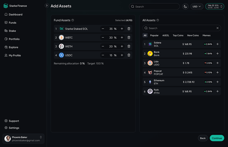
Task: Decrease WETH allocation percentage
Action: (x=103, y=46)
